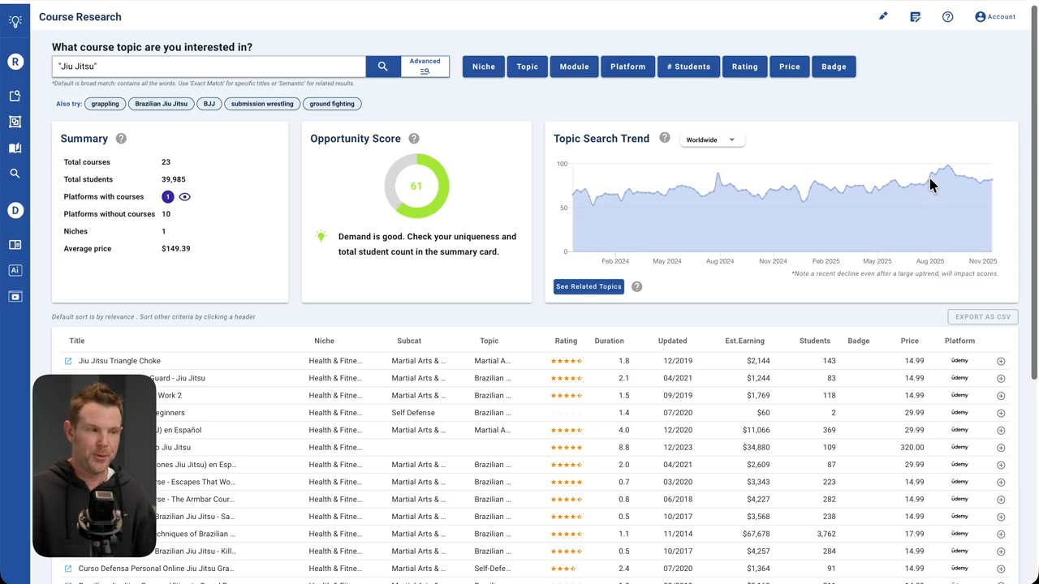Image resolution: width=1039 pixels, height=584 pixels.
Task: Click the course topic search input field
Action: 209,67
